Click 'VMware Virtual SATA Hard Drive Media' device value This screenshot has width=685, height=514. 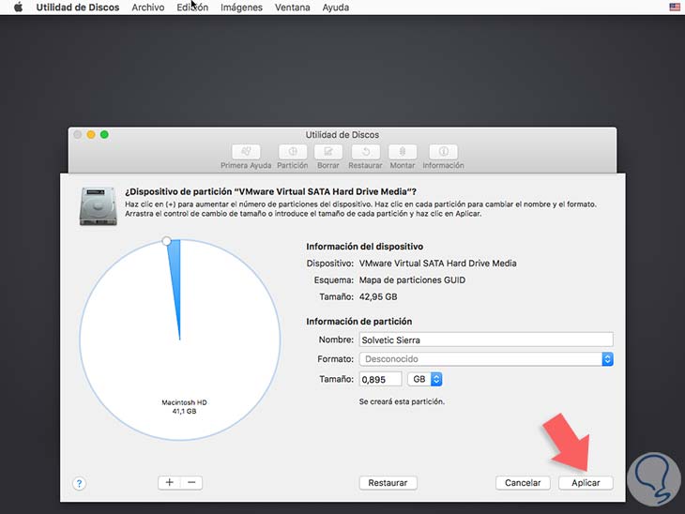click(437, 264)
